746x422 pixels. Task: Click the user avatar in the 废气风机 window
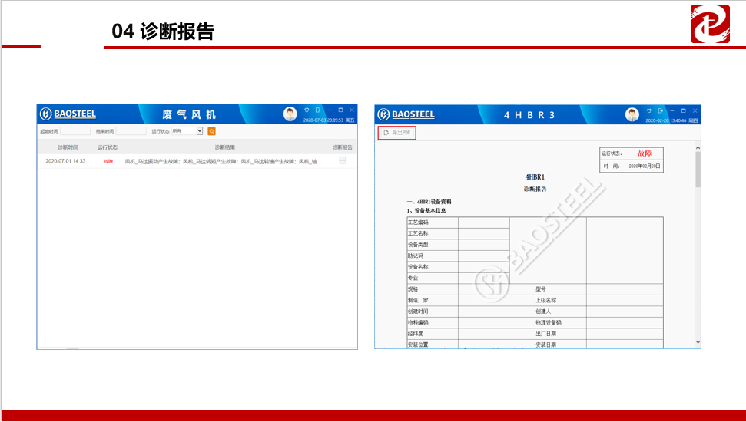coord(290,114)
